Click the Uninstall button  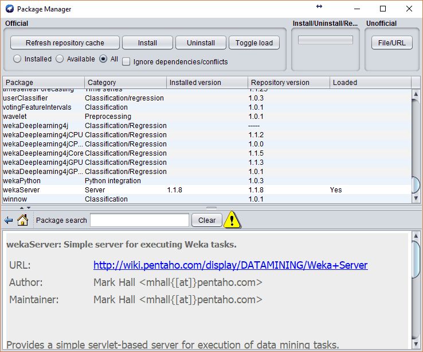201,42
